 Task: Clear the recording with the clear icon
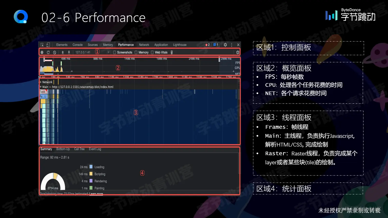[55, 52]
